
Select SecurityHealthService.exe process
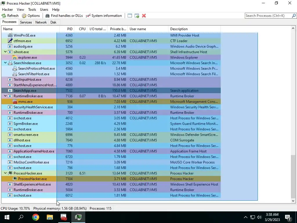pos(111,107)
